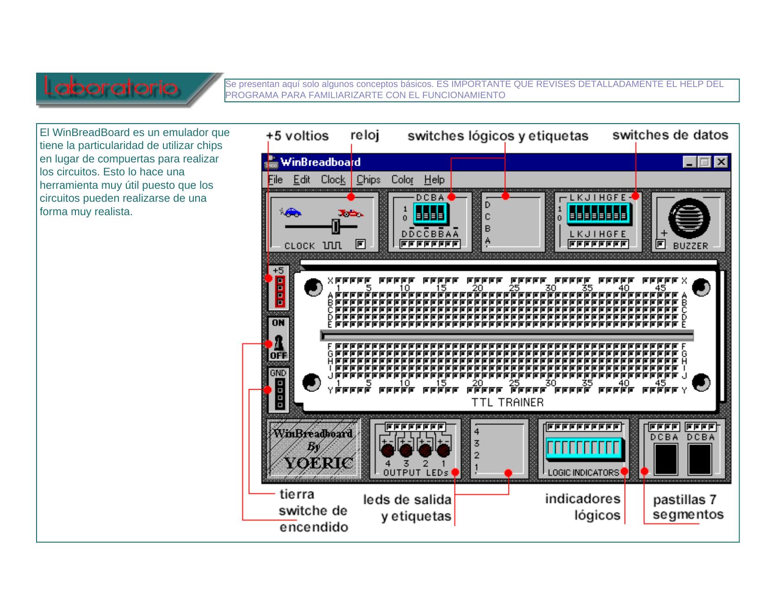
Task: Click the right seven-segment display
Action: (700, 459)
